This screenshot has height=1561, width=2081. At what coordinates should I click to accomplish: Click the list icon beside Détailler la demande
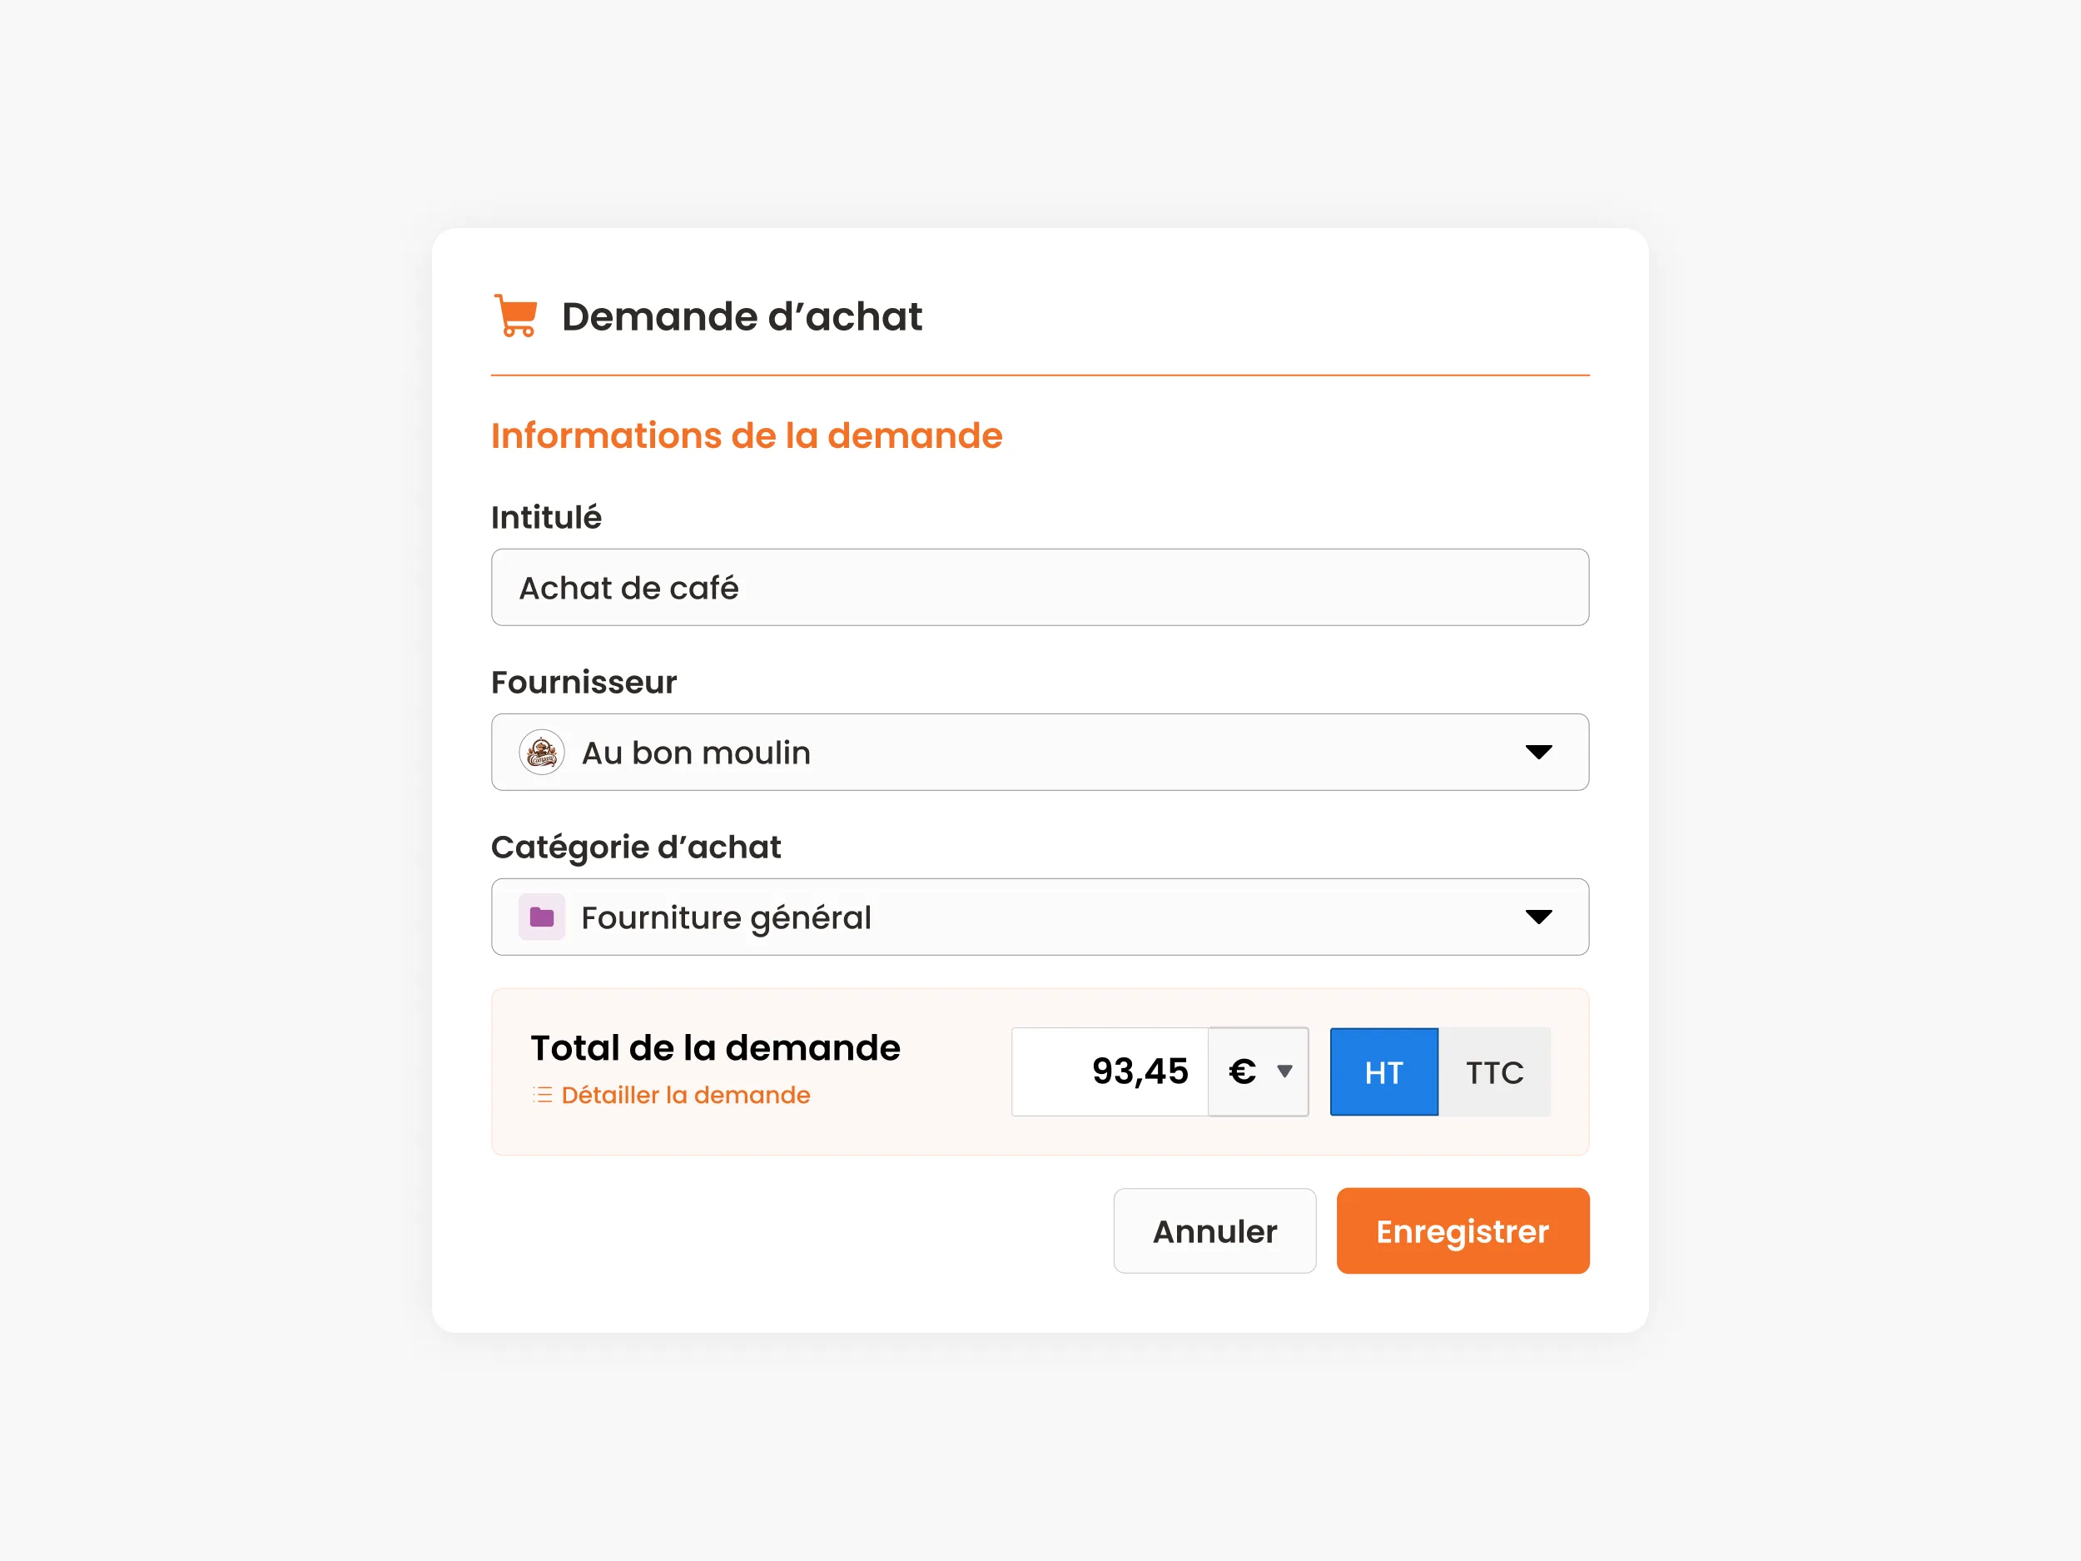tap(542, 1094)
